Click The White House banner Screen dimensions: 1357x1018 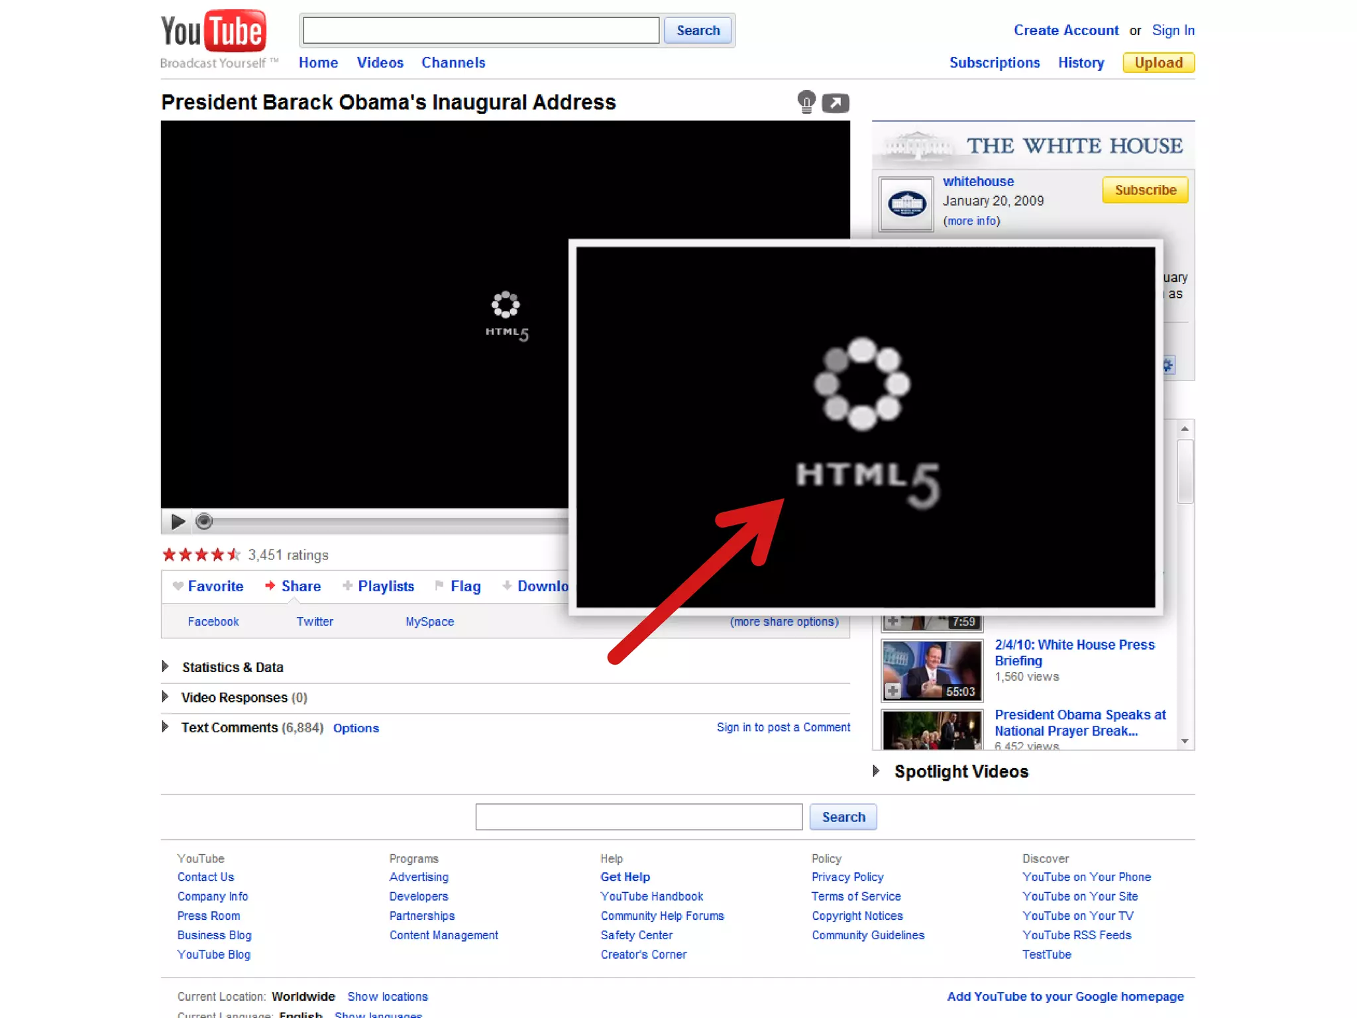click(x=1034, y=146)
